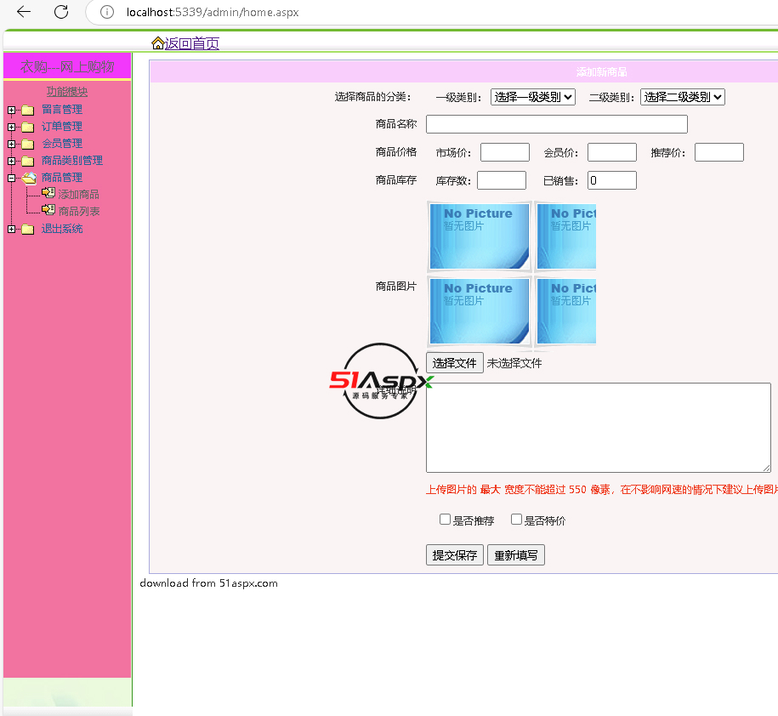Open the 一级类别 dropdown
The image size is (778, 716).
tap(533, 97)
